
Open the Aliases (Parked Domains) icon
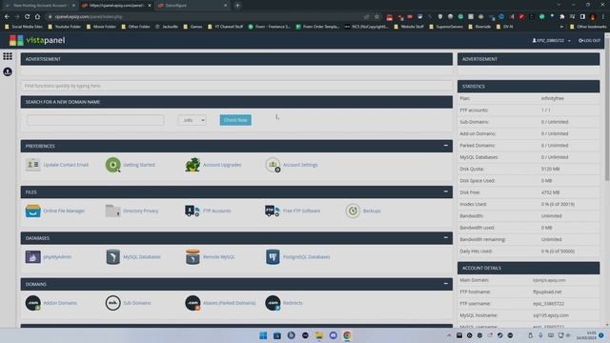(x=193, y=303)
